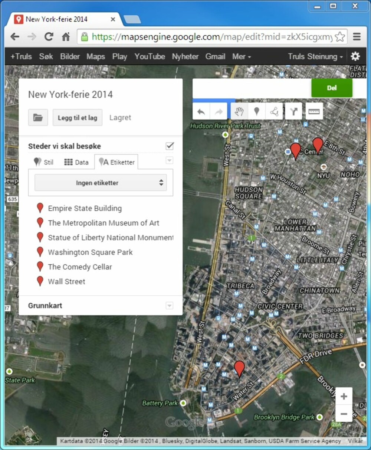This screenshot has height=450, width=371.
Task: Open a new browser tab
Action: tap(132, 19)
